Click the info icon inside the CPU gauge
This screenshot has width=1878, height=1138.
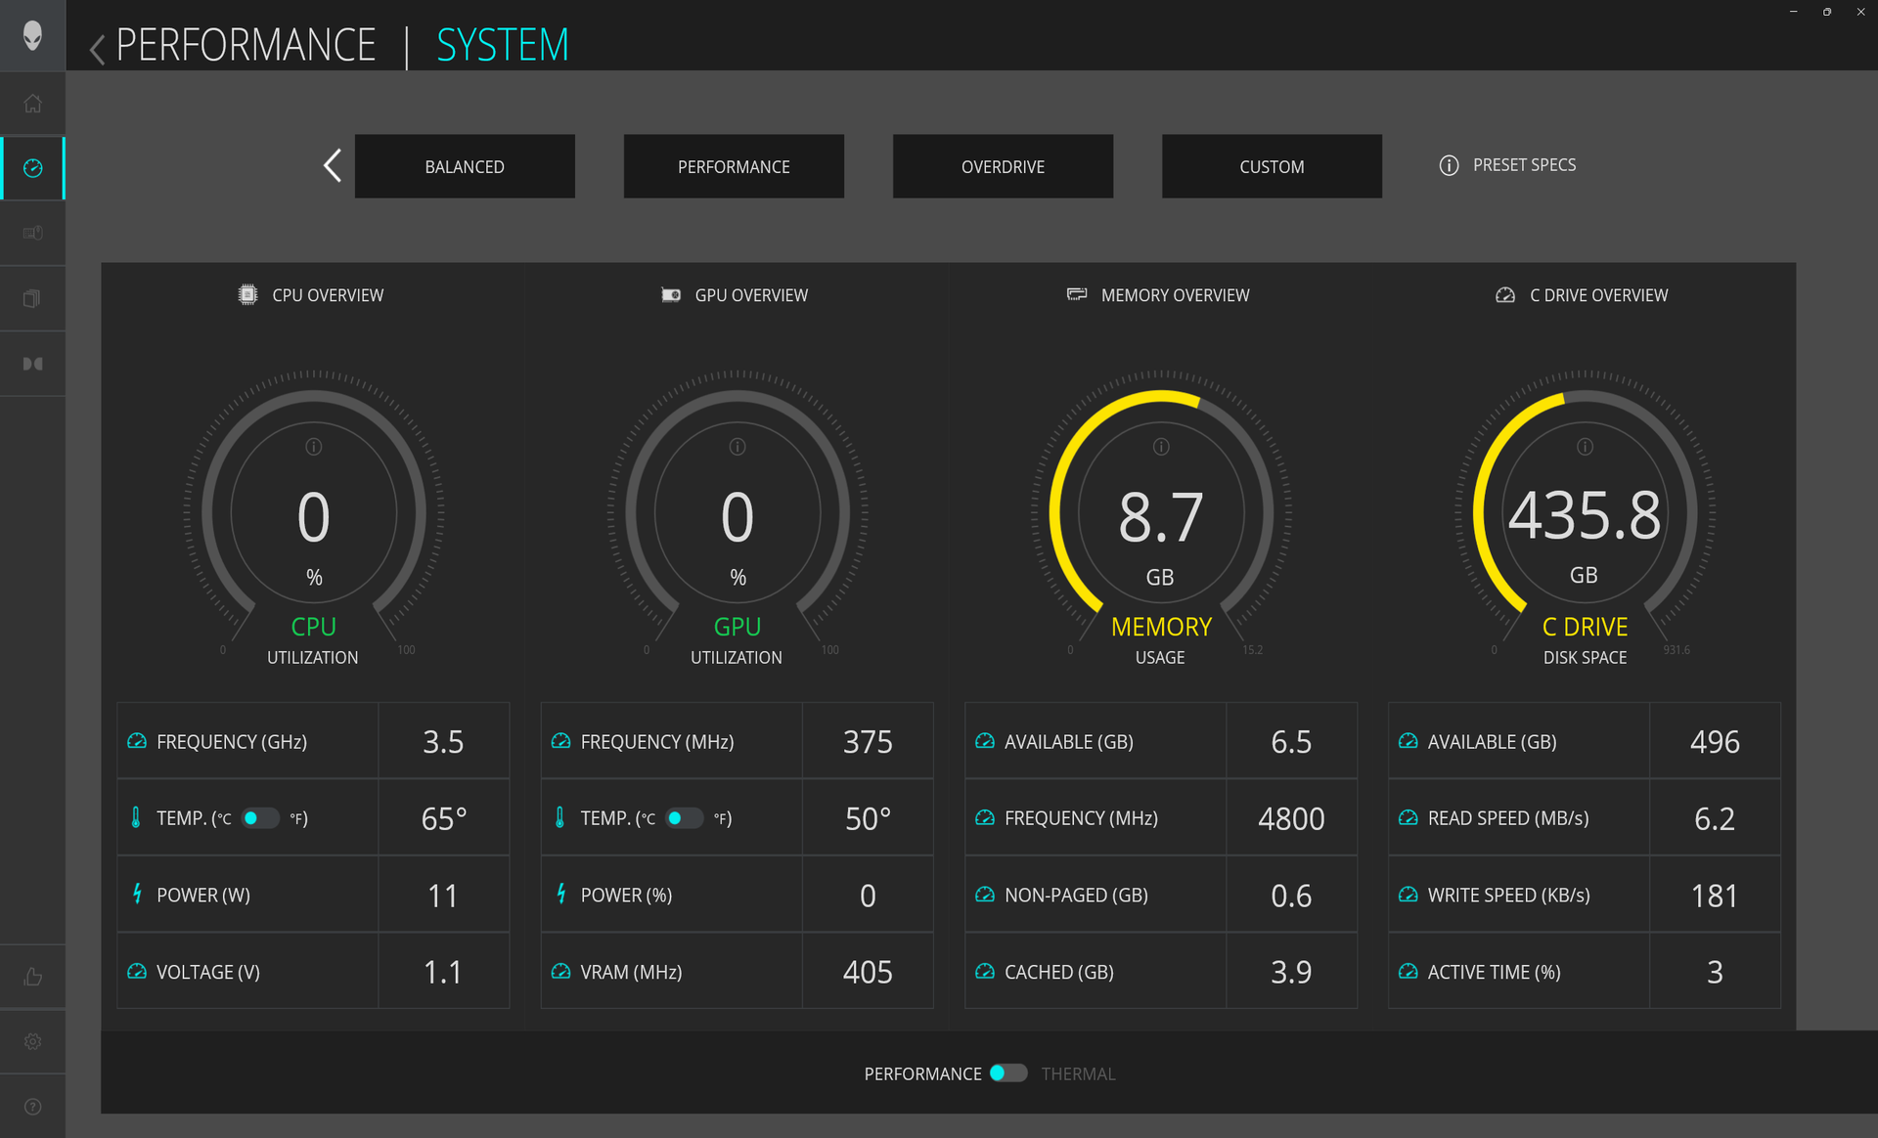click(313, 447)
